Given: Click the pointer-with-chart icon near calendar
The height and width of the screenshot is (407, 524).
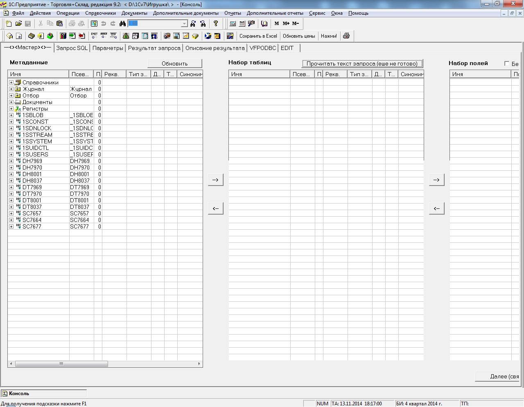Looking at the screenshot, I should [x=251, y=23].
